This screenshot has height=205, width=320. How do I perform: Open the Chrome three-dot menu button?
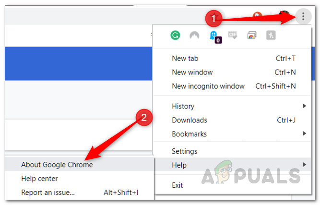(x=303, y=16)
